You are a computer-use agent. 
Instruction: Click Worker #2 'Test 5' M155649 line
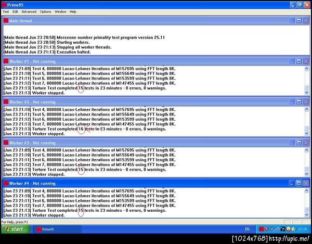tap(89, 114)
